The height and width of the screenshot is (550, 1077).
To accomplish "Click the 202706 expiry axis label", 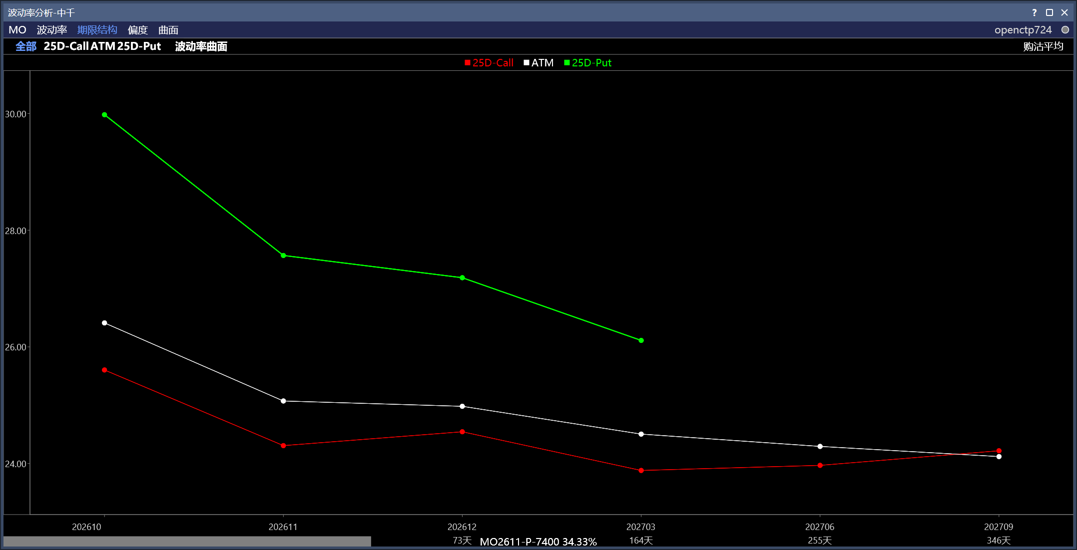I will (x=820, y=527).
